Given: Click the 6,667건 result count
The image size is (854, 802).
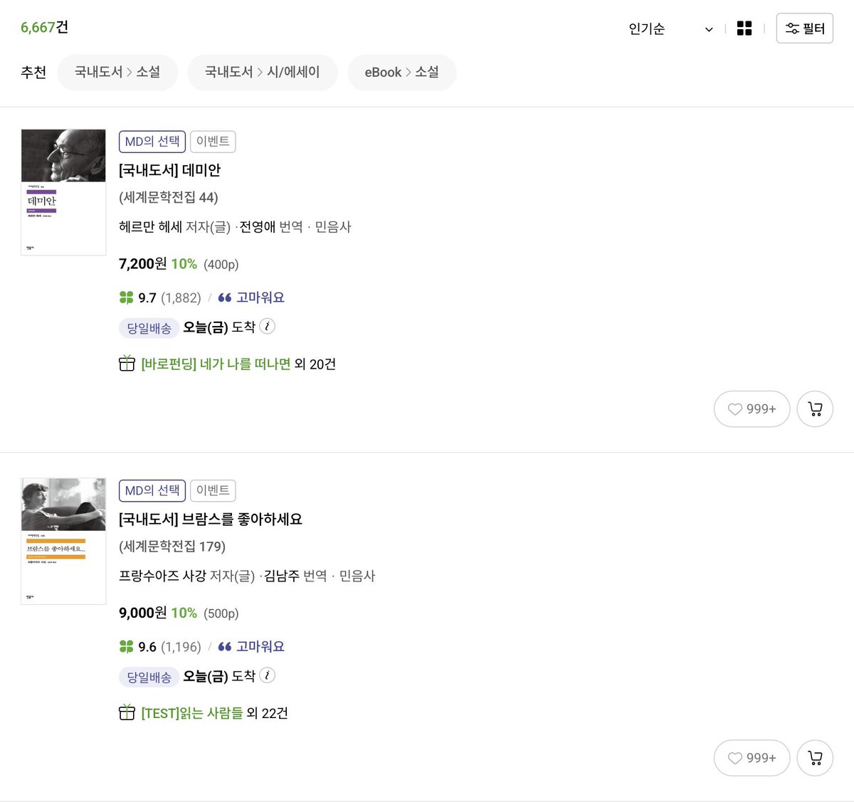Looking at the screenshot, I should point(44,27).
